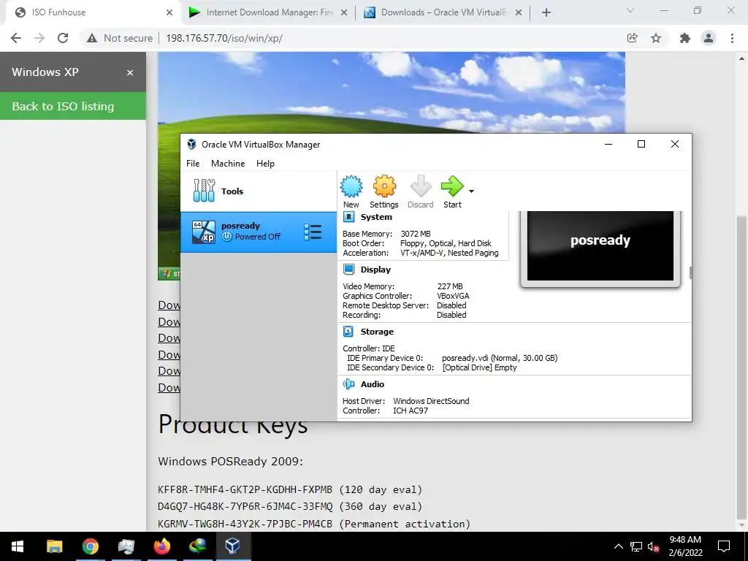
Task: Open Internet Download Manager taskbar icon
Action: (x=197, y=546)
